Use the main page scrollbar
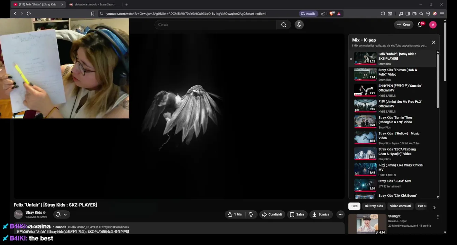This screenshot has width=457, height=245. [x=445, y=52]
